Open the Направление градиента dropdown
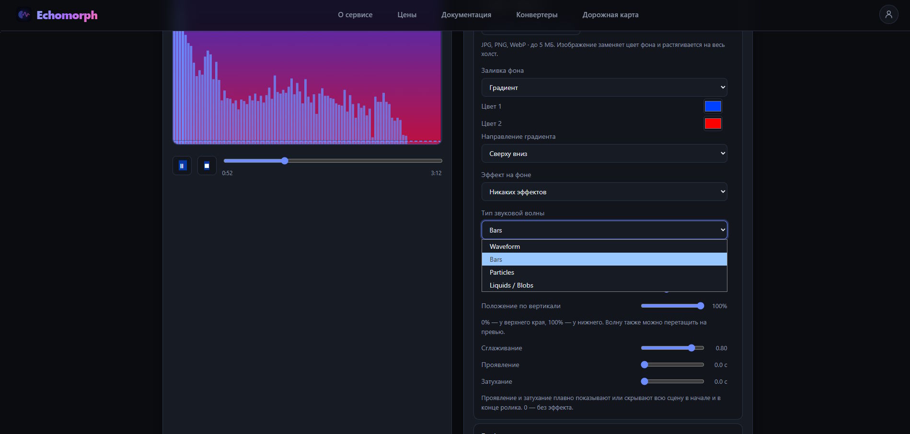Image resolution: width=910 pixels, height=434 pixels. click(x=604, y=154)
